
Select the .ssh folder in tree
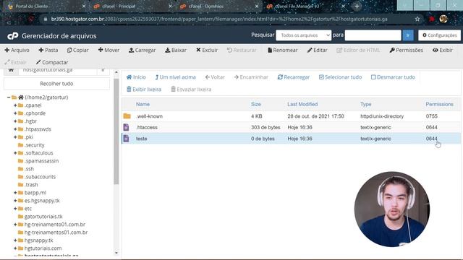(29, 169)
